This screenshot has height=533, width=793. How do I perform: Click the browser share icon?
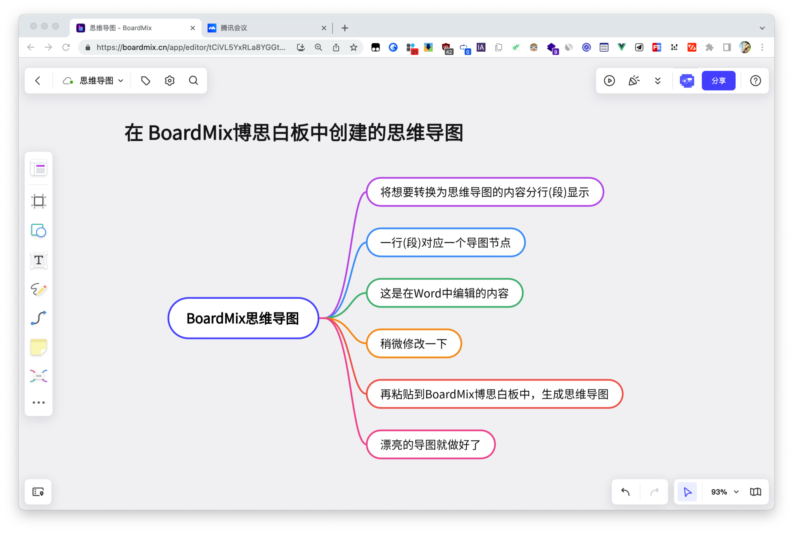pyautogui.click(x=336, y=48)
